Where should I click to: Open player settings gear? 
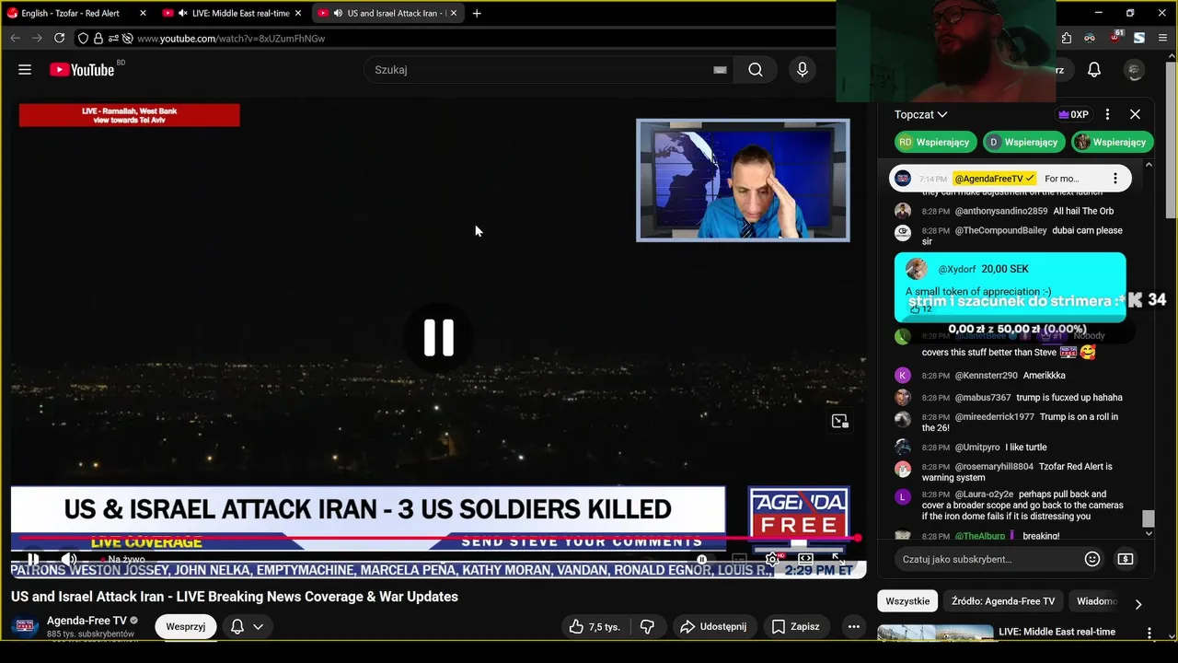[772, 559]
